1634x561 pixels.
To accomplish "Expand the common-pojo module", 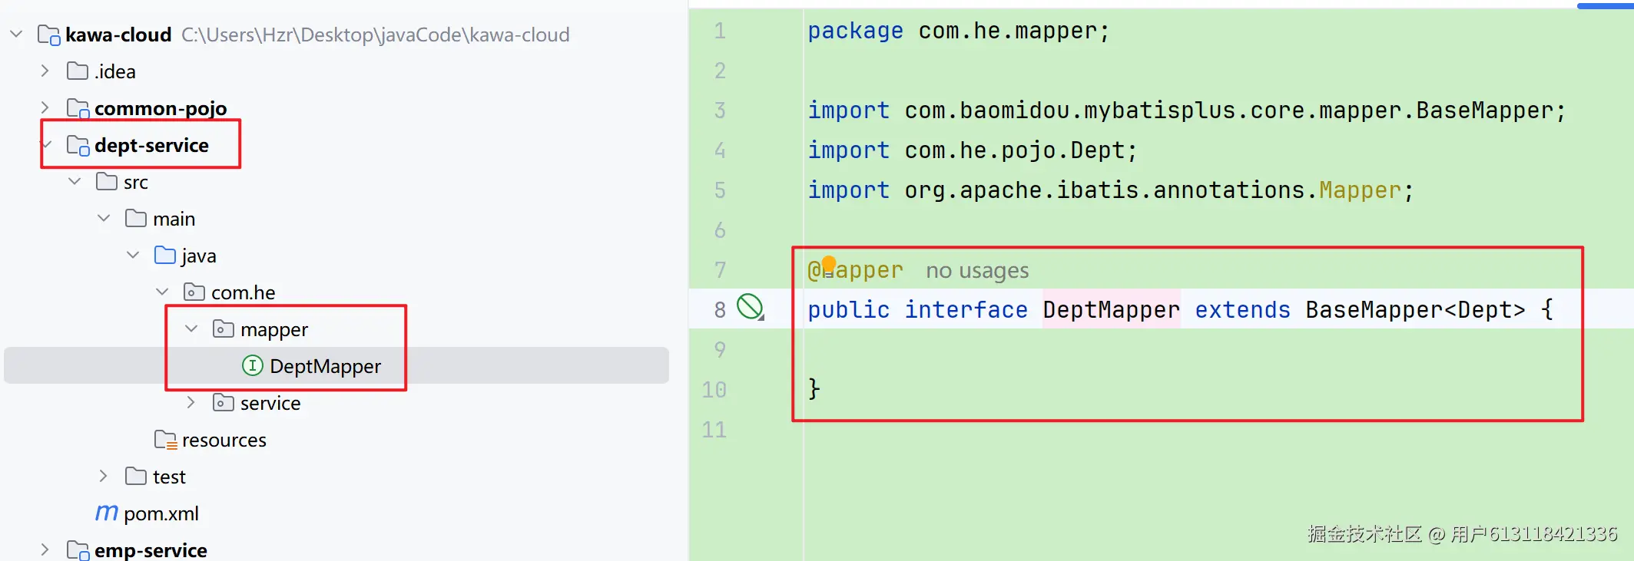I will (x=45, y=108).
